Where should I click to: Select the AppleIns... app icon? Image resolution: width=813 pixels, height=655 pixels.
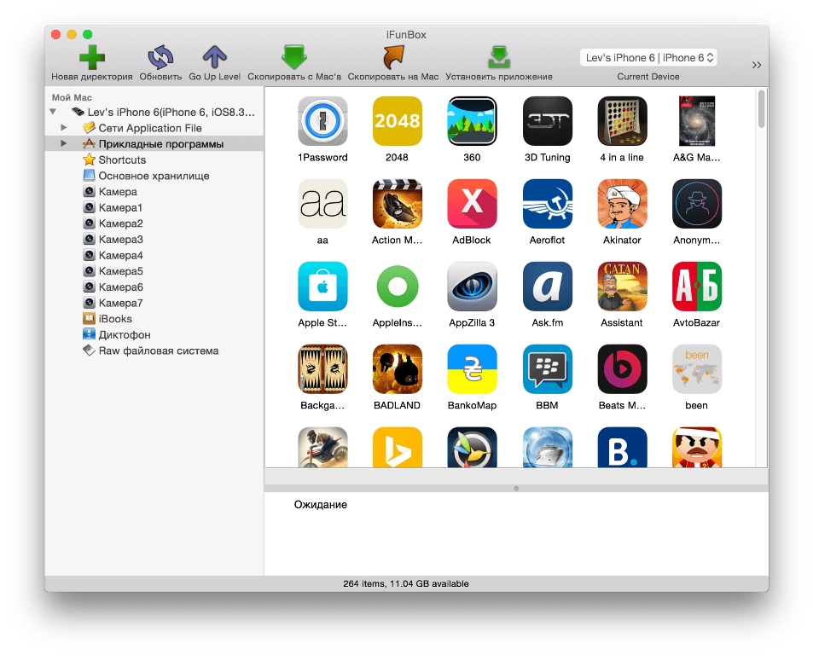398,286
